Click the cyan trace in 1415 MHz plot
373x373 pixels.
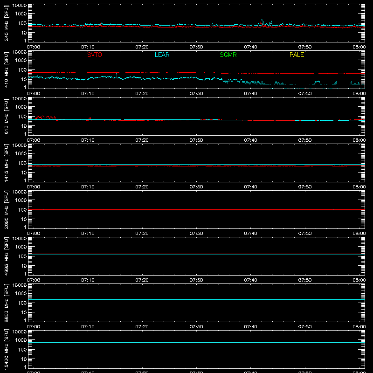[196, 164]
